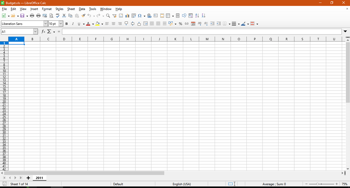Toggle Underline formatting
The width and height of the screenshot is (350, 188).
pyautogui.click(x=79, y=24)
